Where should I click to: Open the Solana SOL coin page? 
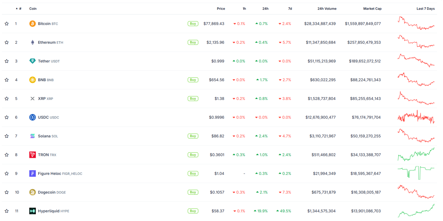coord(48,136)
